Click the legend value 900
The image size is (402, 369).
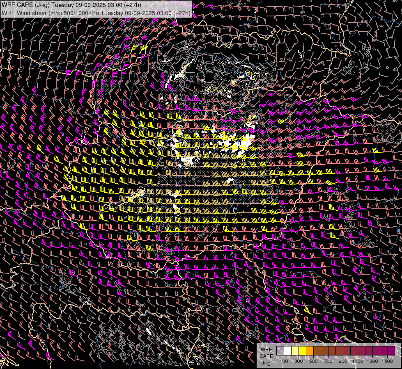click(343, 361)
